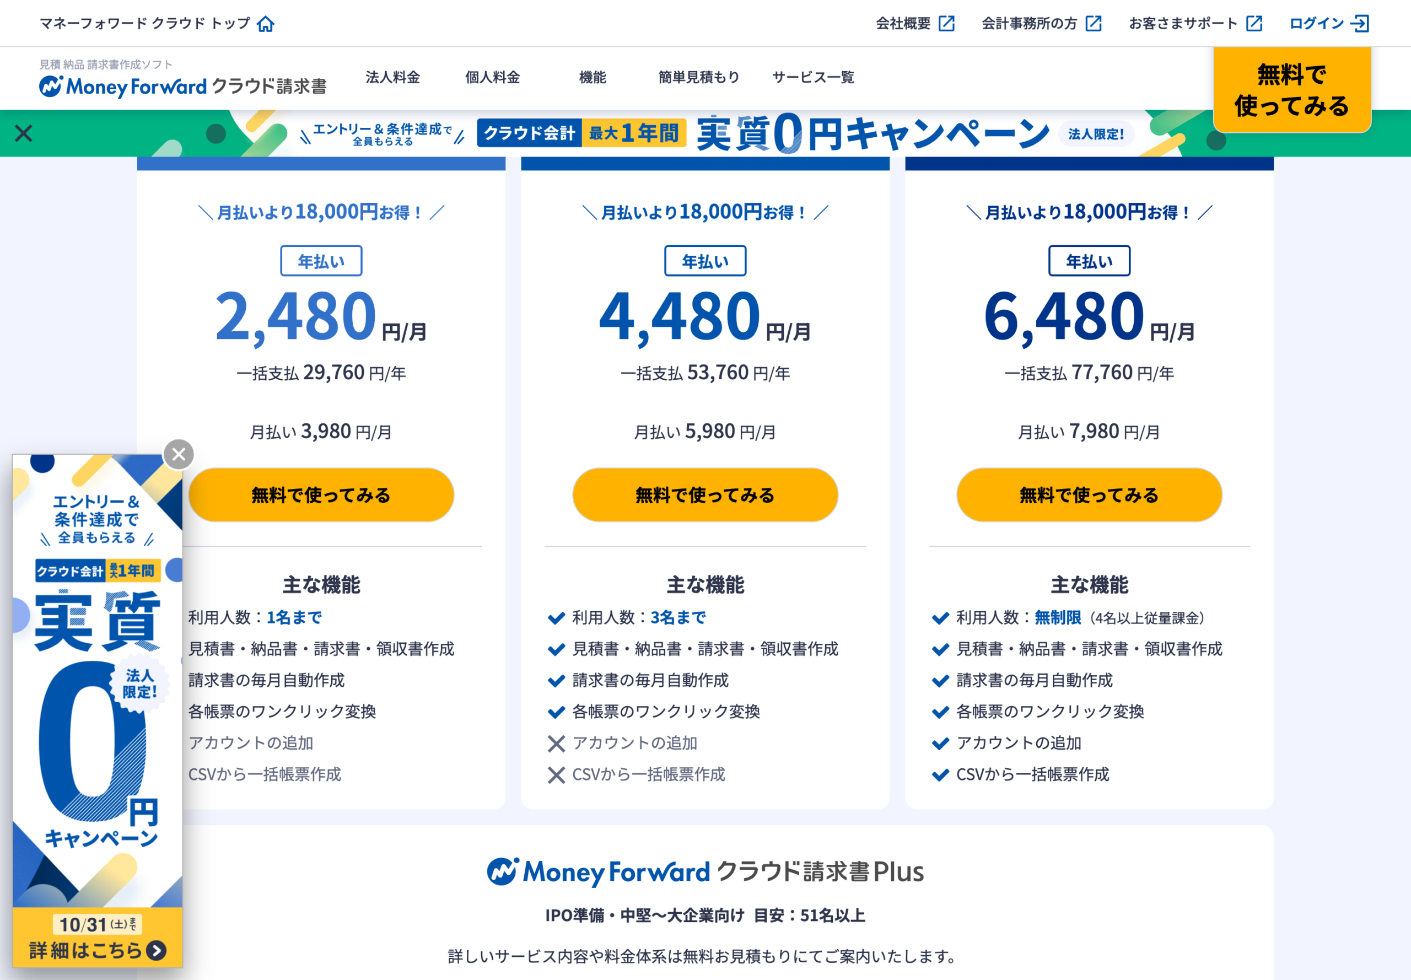Click the checkmark beside 利用人数:無制限

point(940,618)
